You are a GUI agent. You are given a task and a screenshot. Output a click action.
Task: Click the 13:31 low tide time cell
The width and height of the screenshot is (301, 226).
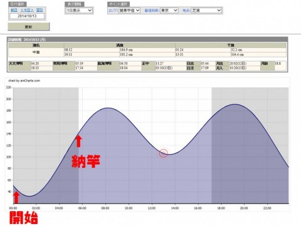tap(203, 54)
